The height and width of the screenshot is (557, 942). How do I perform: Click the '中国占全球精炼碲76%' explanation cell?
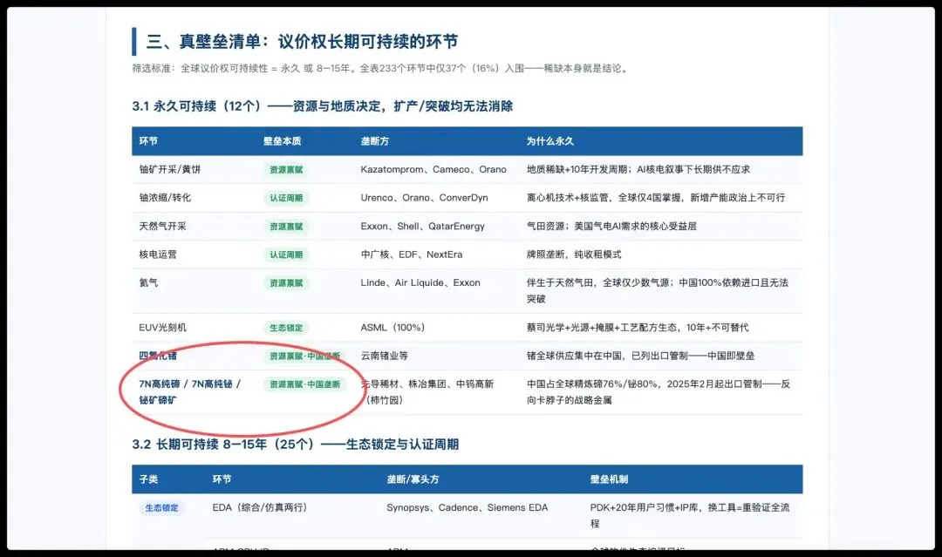(658, 392)
